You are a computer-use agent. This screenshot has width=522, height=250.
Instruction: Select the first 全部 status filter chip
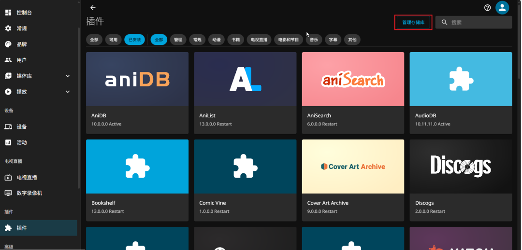coord(94,40)
